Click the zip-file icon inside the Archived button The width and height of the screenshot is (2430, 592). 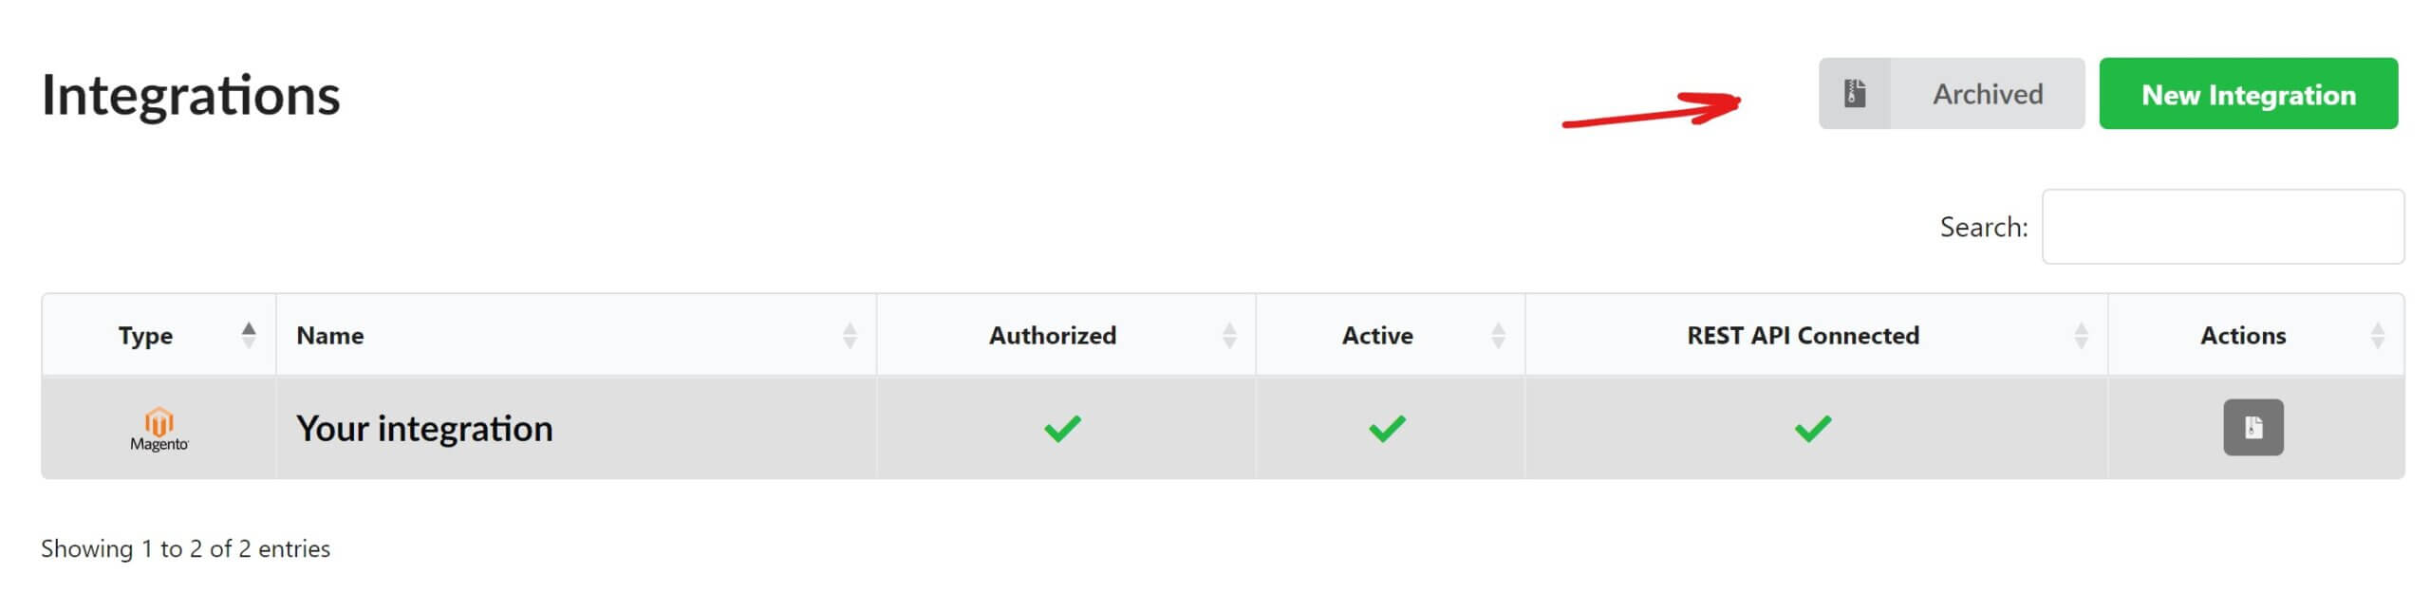pos(1858,93)
